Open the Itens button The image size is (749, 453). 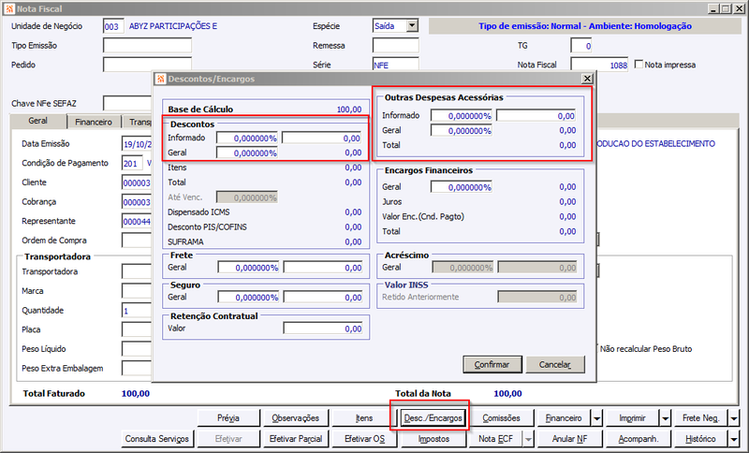coord(364,418)
